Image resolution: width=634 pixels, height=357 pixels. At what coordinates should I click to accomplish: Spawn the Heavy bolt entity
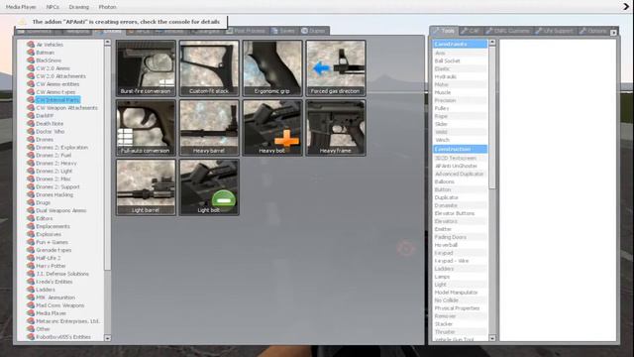coord(272,128)
